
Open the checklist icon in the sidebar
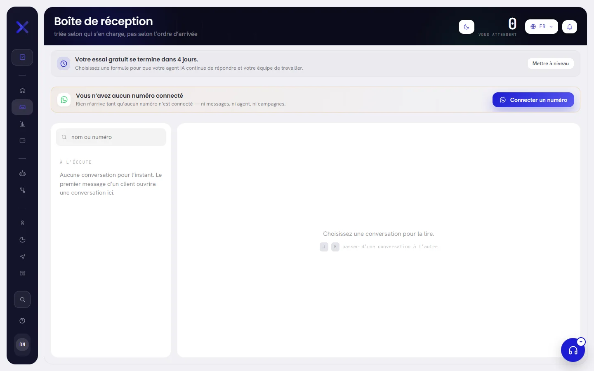22,57
